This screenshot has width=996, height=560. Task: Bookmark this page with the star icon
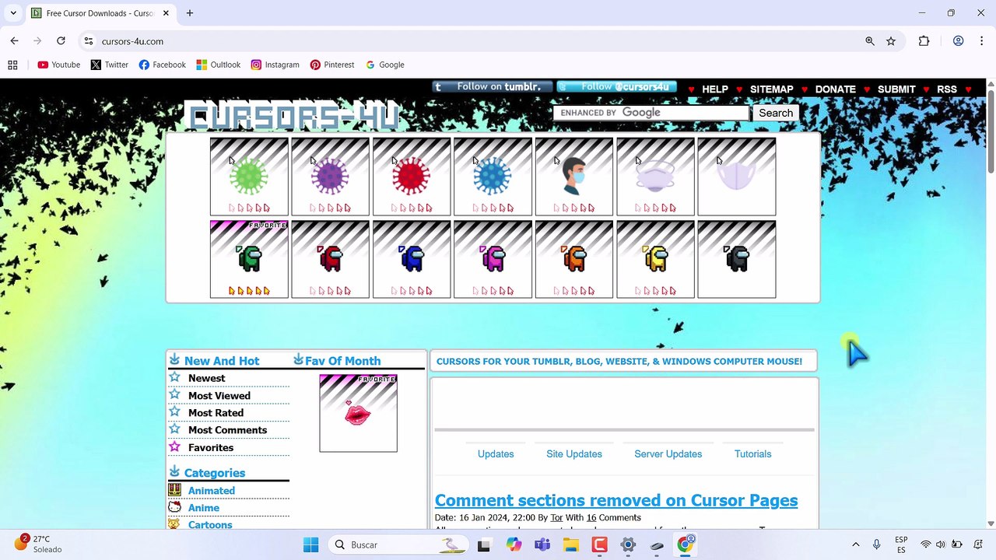(891, 41)
